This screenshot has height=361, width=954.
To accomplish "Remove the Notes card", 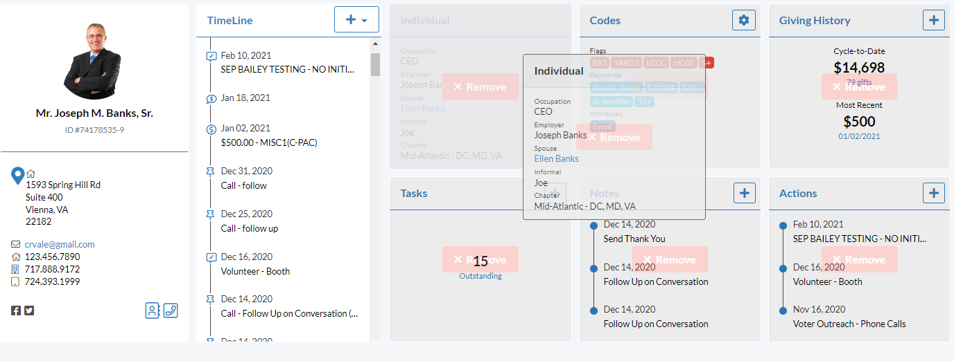I will click(670, 259).
